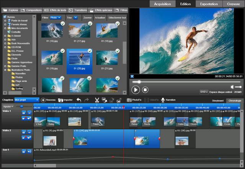Click the Sélectionner tout button

(117, 18)
